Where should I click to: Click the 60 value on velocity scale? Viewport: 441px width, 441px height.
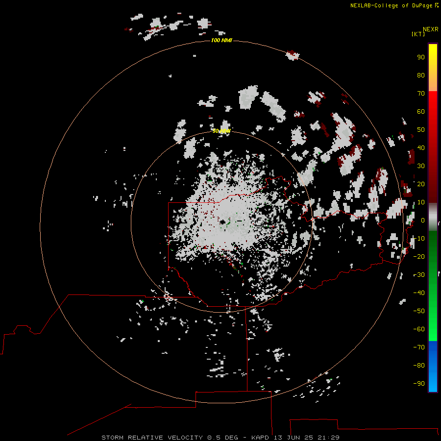coord(421,112)
